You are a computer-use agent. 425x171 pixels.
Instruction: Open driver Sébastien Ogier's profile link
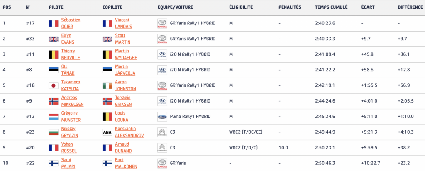coord(71,23)
